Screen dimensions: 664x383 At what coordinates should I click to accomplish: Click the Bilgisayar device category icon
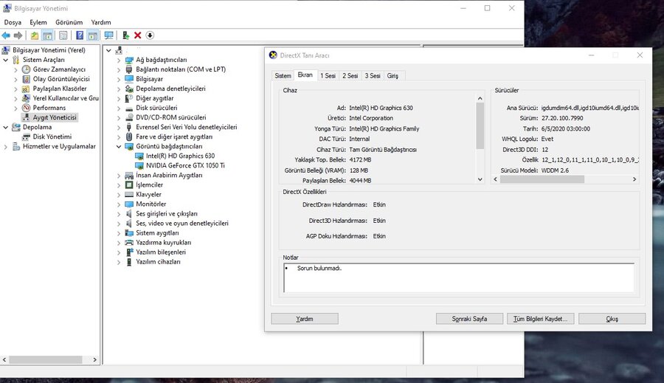[129, 79]
